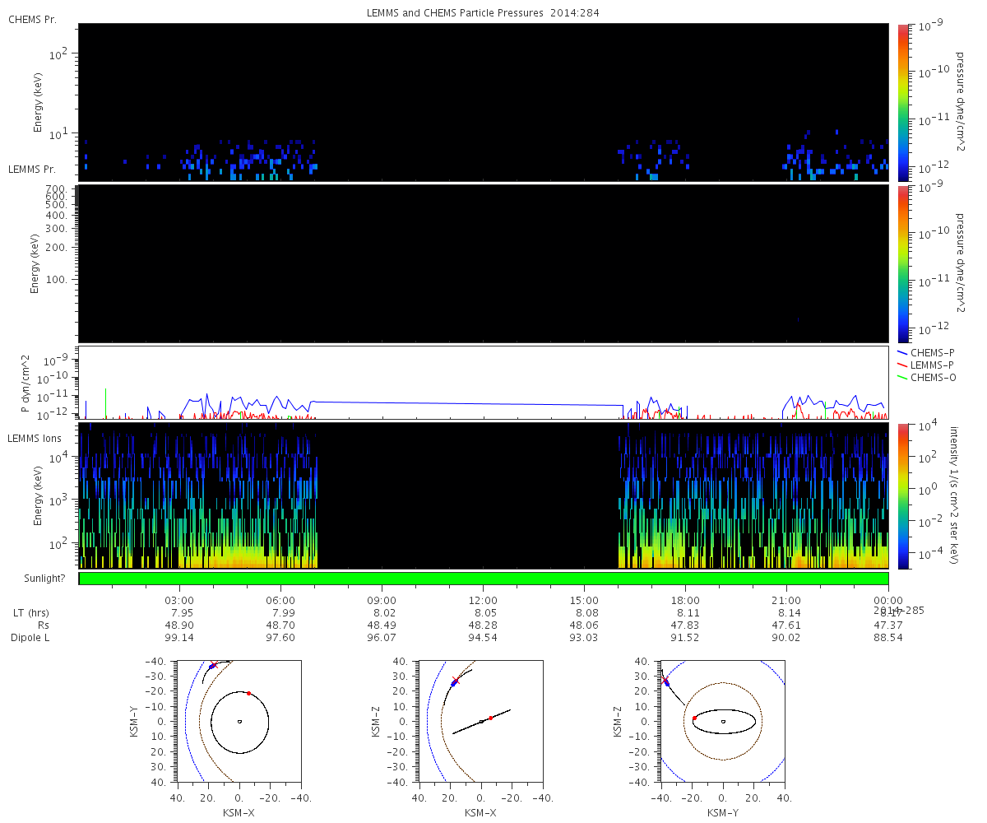Click the LEMMS pressure color bar
987x823 pixels.
[x=902, y=263]
